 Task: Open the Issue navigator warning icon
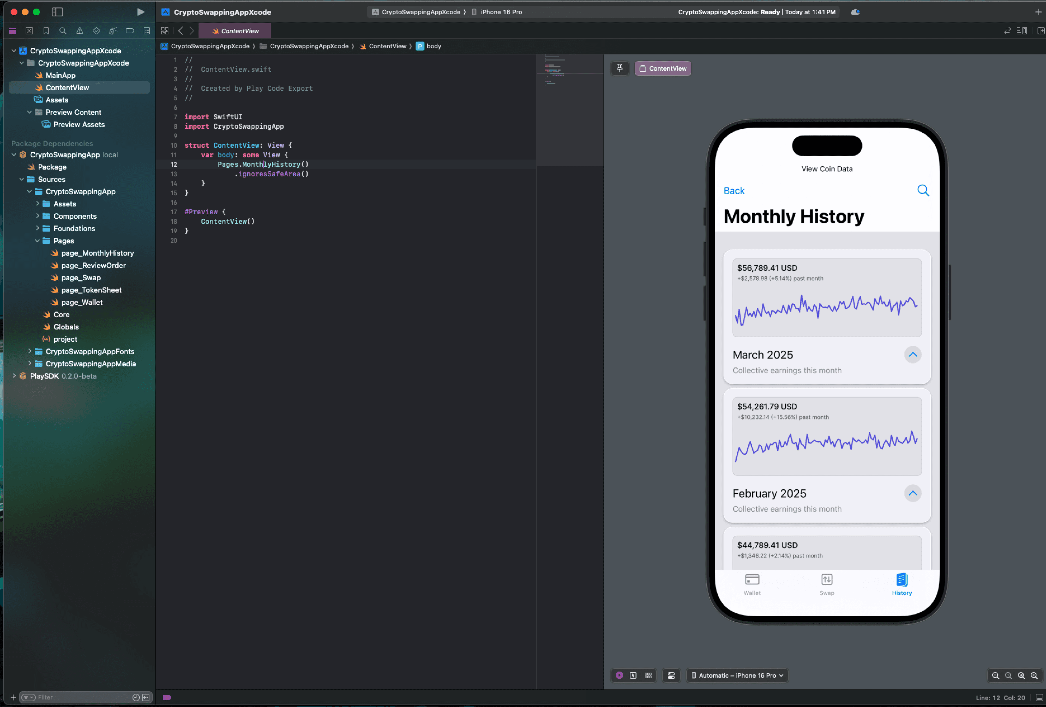pos(80,31)
